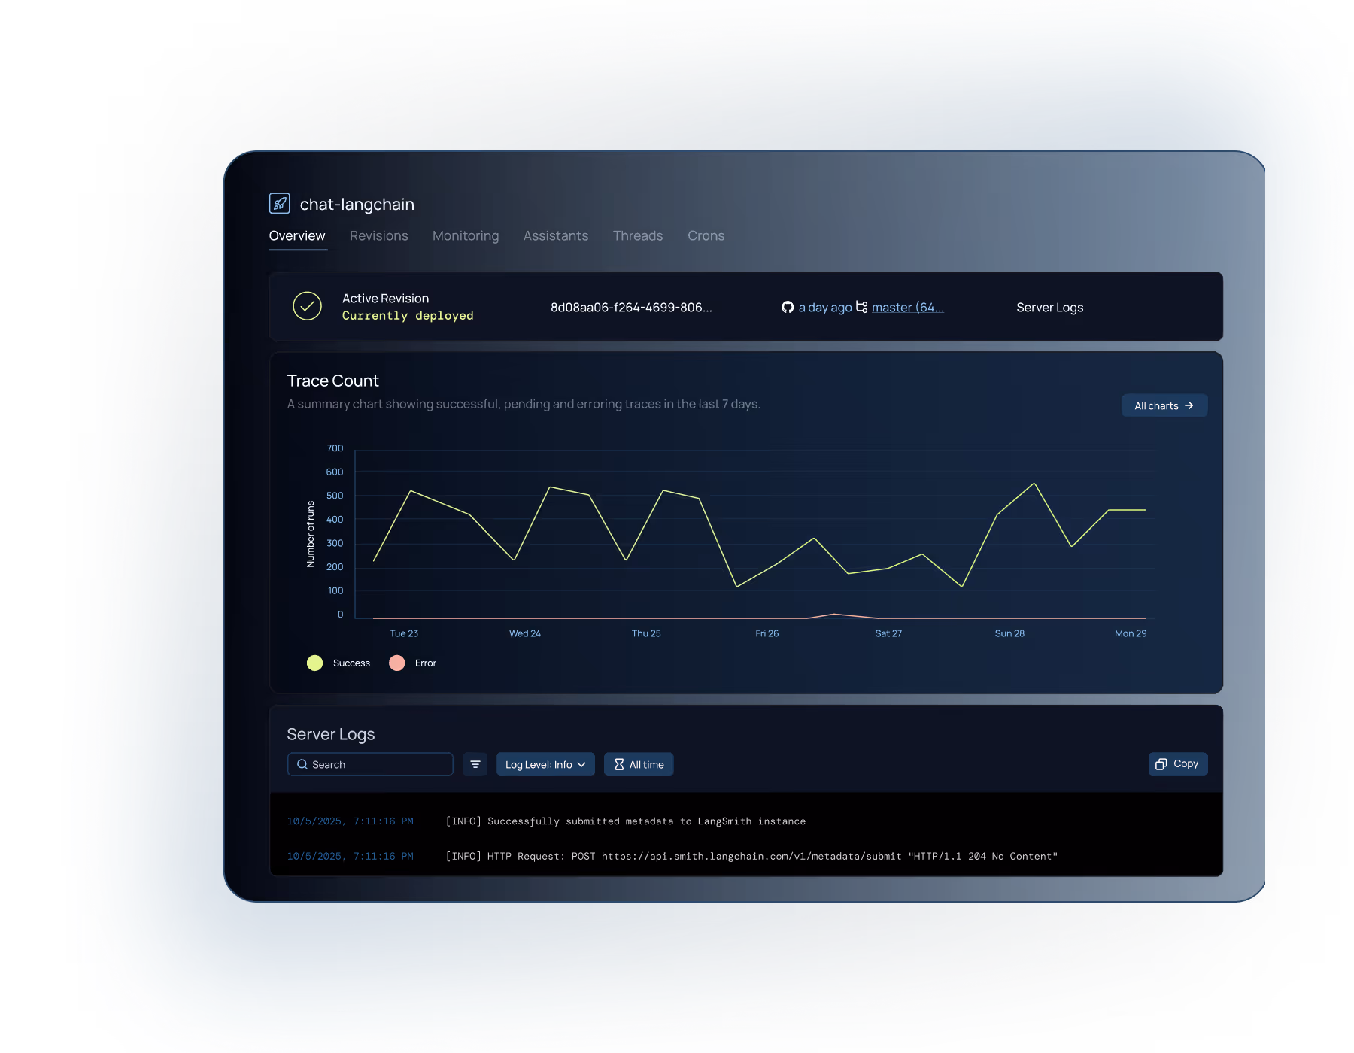1354x1053 pixels.
Task: Click the Active Revision label
Action: (386, 299)
